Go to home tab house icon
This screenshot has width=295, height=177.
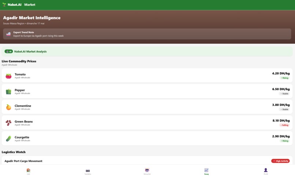29,170
